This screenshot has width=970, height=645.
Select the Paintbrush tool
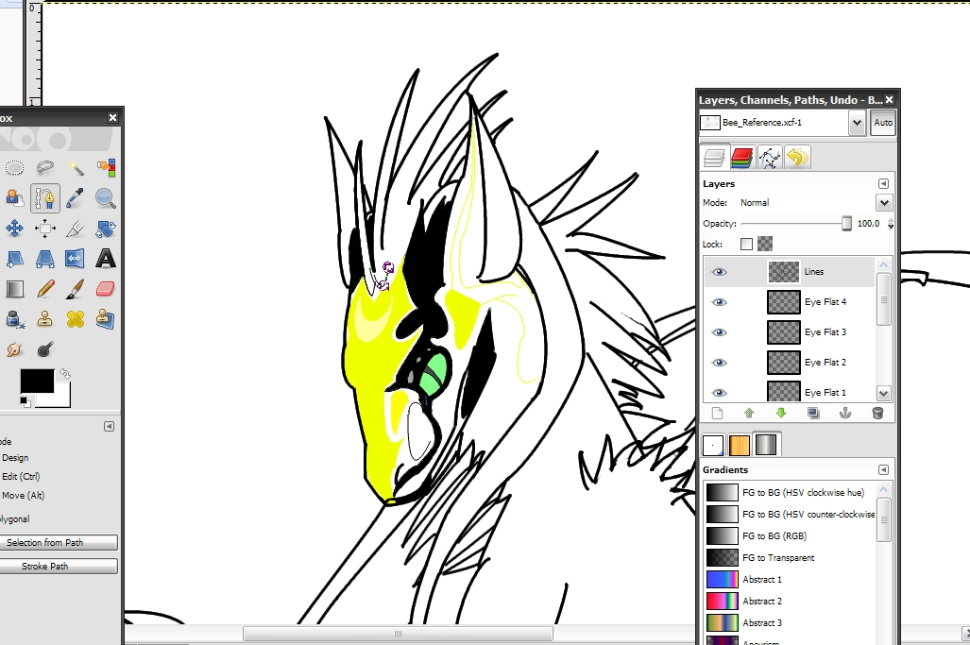75,289
